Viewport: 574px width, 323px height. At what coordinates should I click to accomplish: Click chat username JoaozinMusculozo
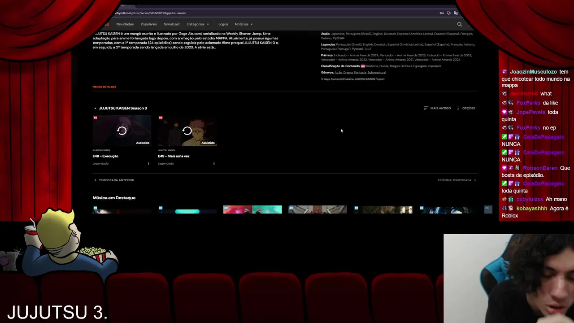(533, 72)
